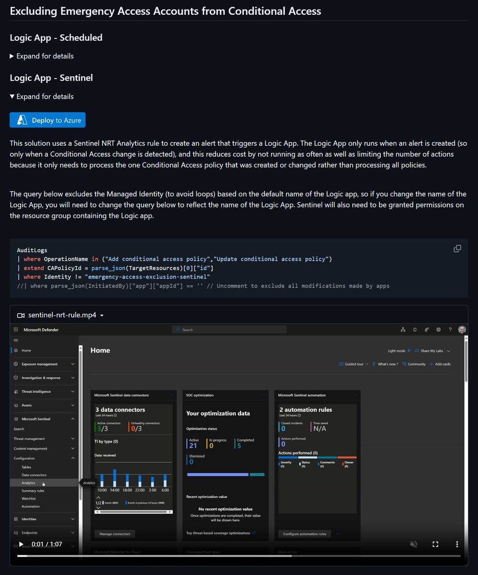Click the Home icon in the sidebar
This screenshot has width=478, height=575.
tap(16, 350)
